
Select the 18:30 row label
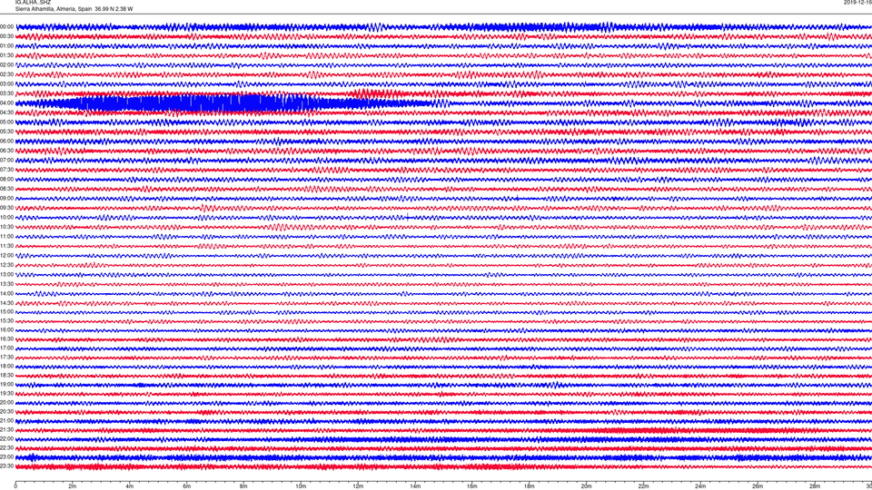pyautogui.click(x=6, y=376)
